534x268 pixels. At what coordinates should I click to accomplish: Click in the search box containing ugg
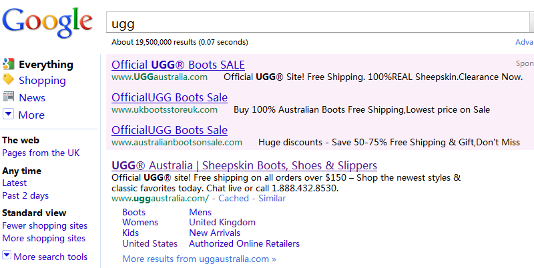[318, 23]
